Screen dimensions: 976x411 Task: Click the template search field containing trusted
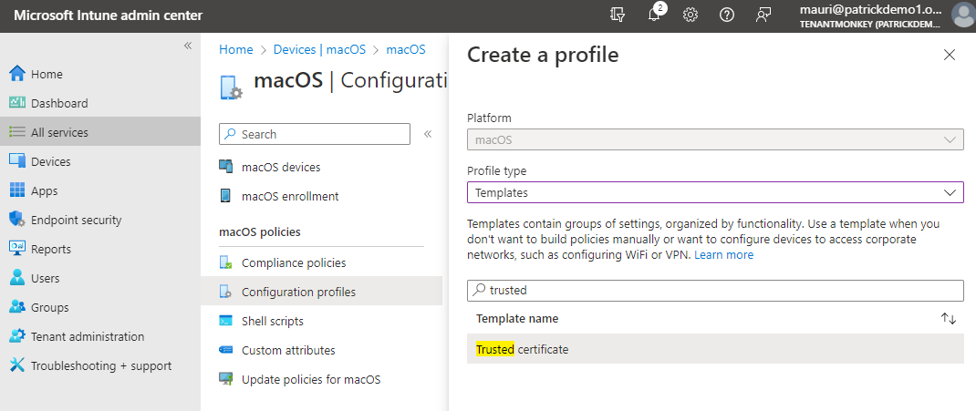[715, 290]
